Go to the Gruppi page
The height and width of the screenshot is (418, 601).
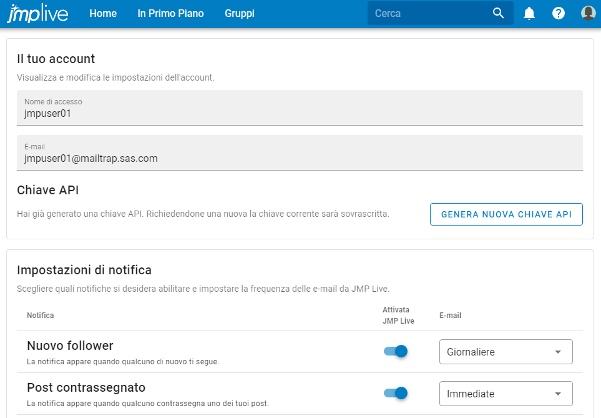239,12
